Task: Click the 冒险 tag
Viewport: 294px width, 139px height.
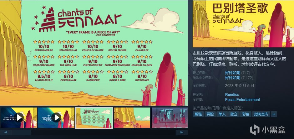Action: point(210,114)
